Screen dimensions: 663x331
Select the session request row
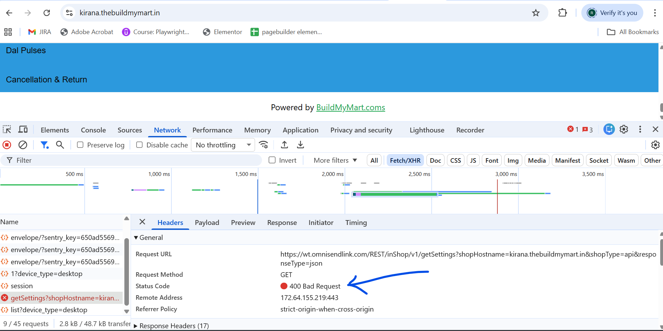pos(61,286)
